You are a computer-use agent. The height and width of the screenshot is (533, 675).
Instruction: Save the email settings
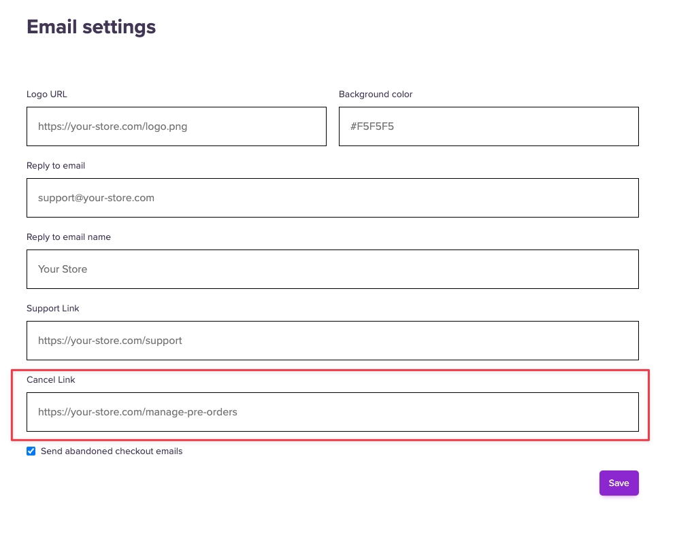click(x=619, y=483)
